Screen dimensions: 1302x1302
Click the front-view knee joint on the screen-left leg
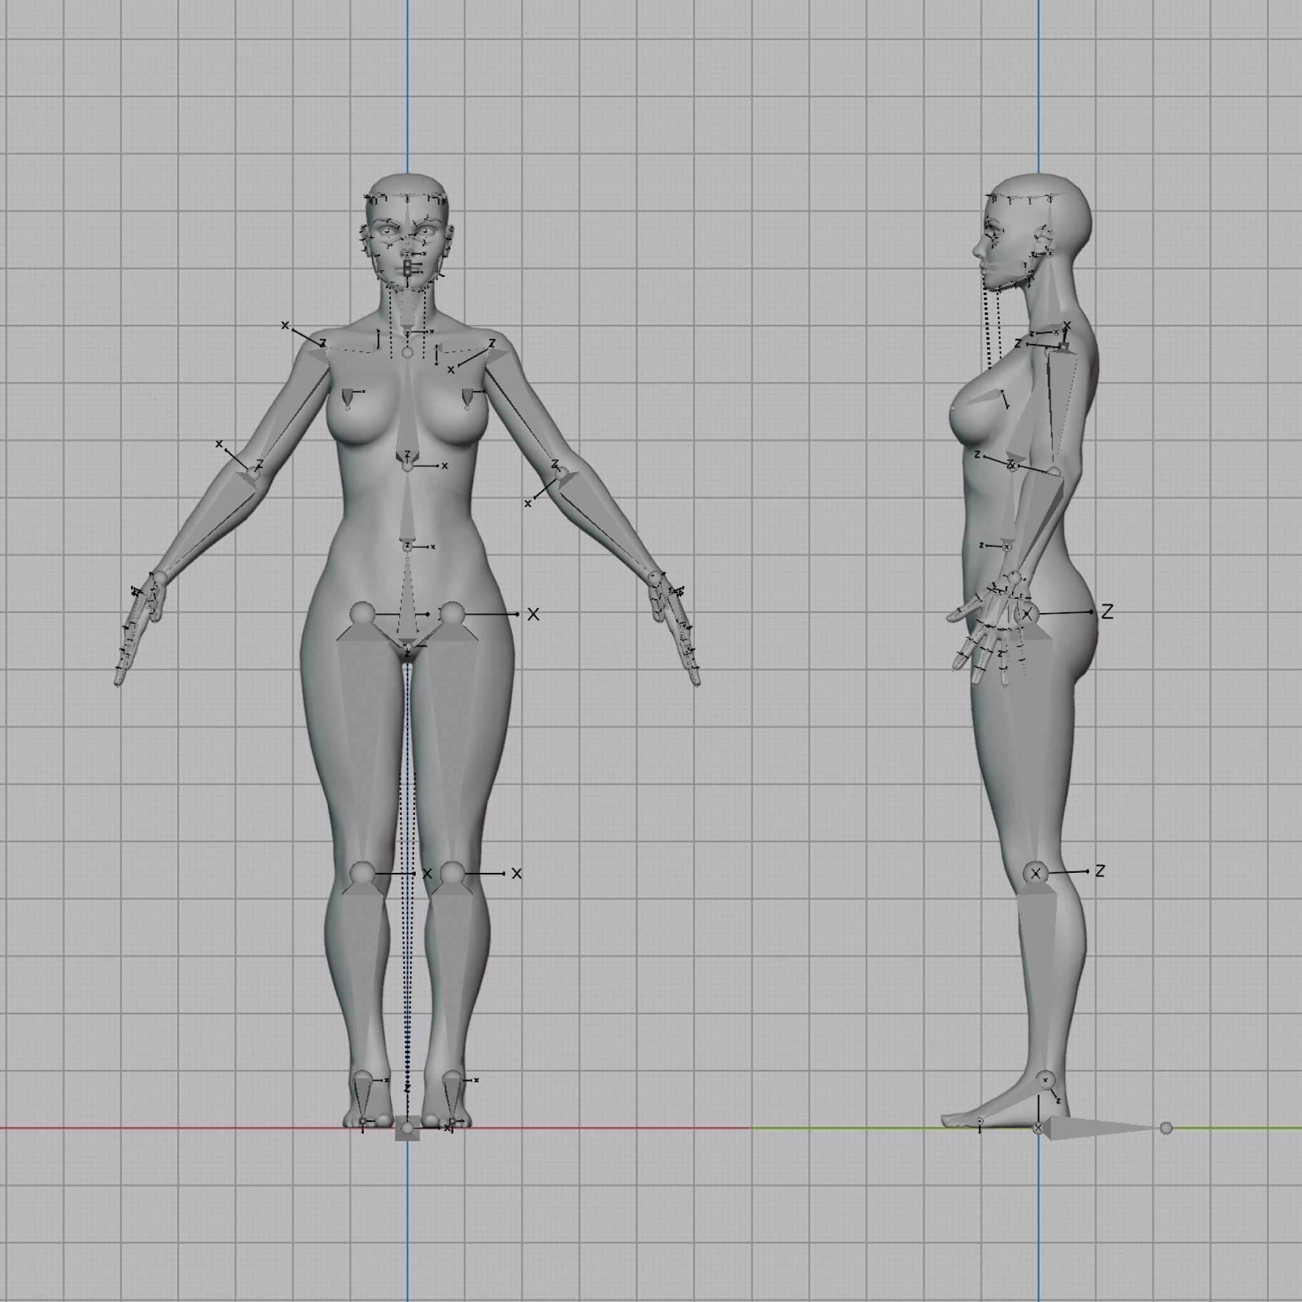pos(362,874)
